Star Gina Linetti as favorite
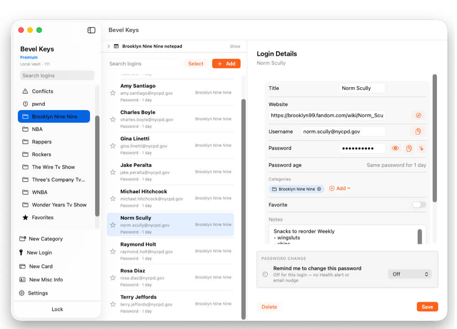Image resolution: width=457 pixels, height=329 pixels. coord(113,146)
